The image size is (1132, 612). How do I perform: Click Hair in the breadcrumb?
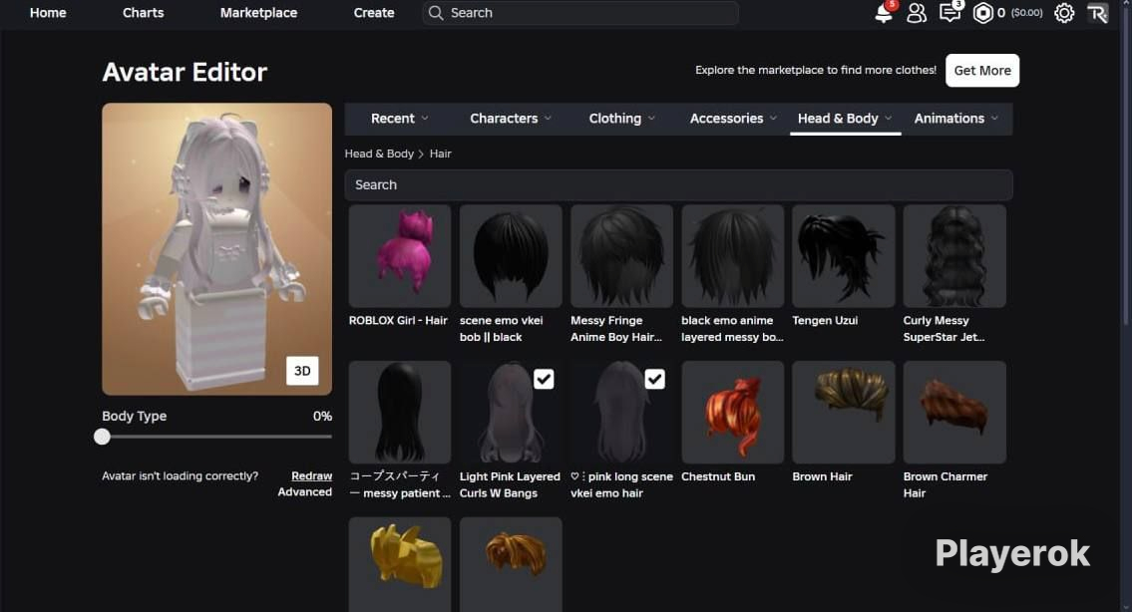[441, 153]
